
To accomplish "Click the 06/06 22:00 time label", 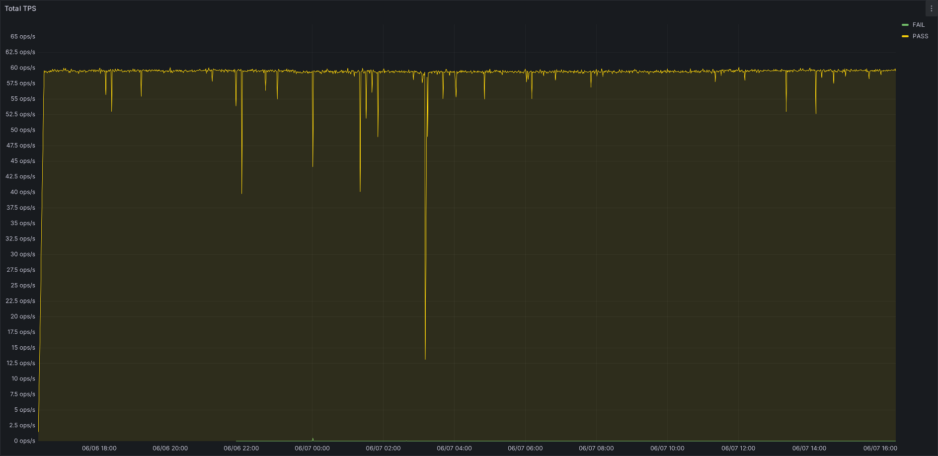I will click(x=241, y=448).
